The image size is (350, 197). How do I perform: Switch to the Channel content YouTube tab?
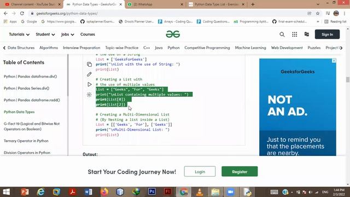click(x=33, y=4)
